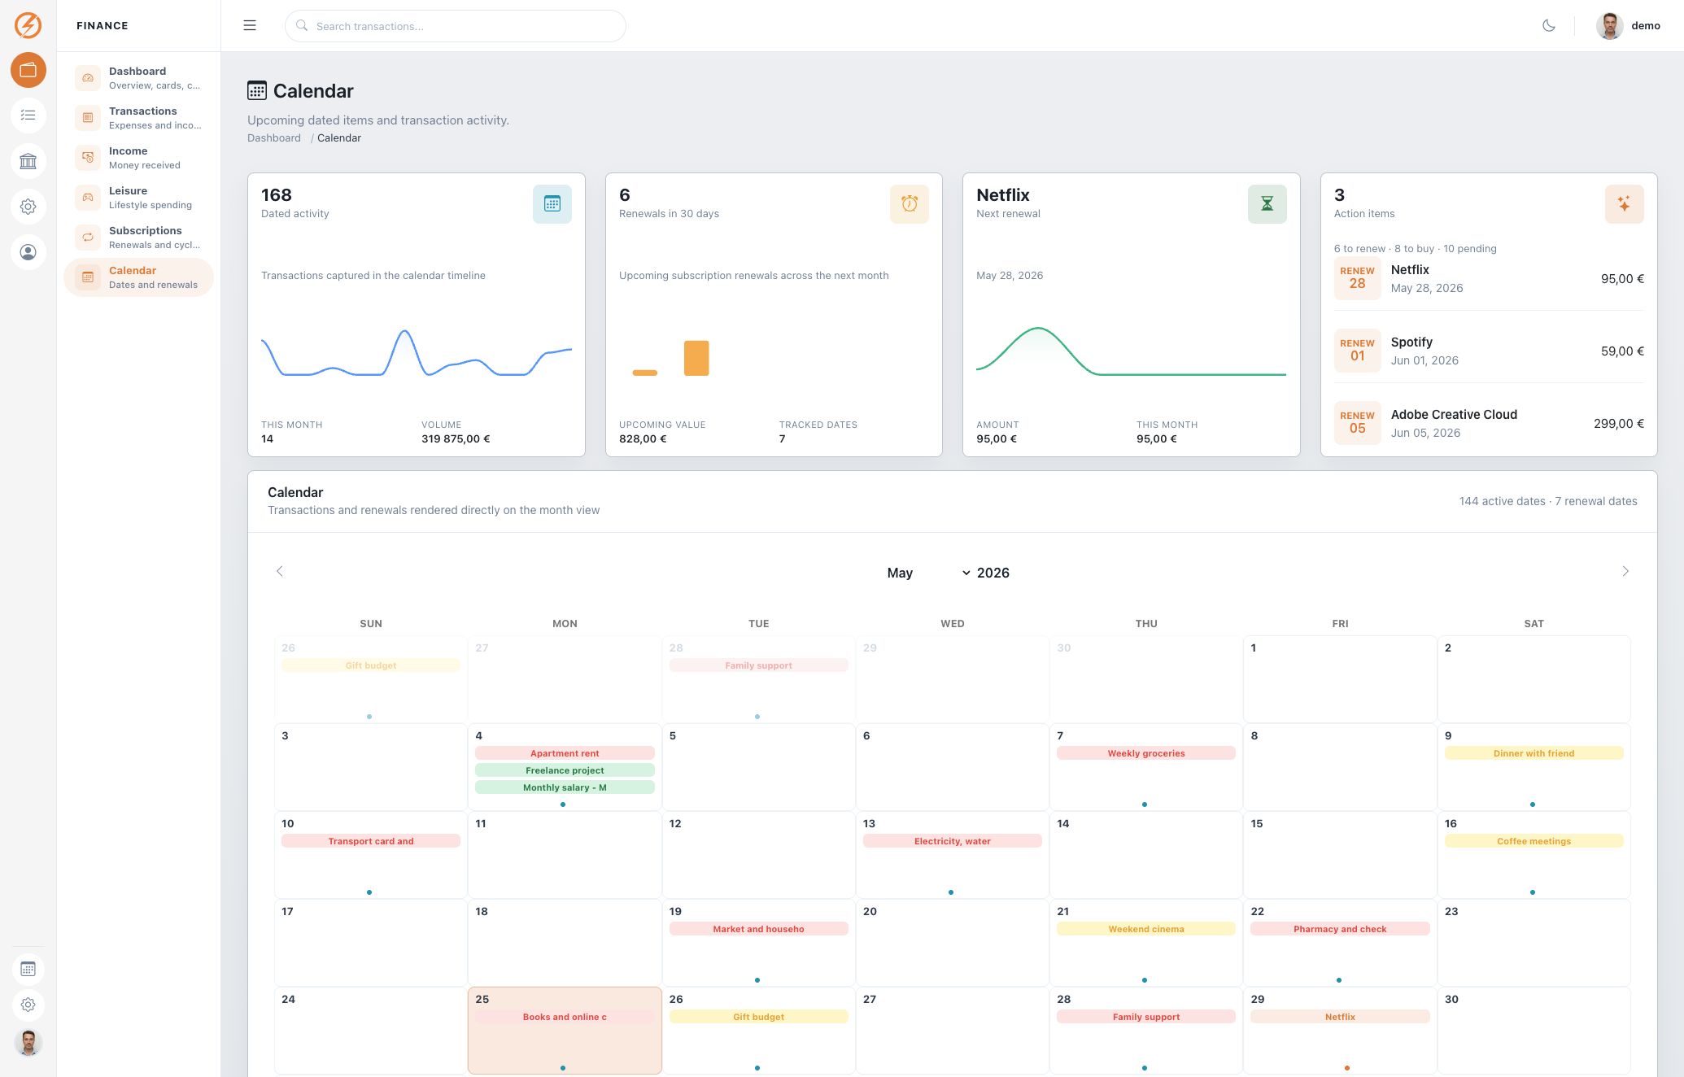Open Dinner with friend event

coord(1533,753)
